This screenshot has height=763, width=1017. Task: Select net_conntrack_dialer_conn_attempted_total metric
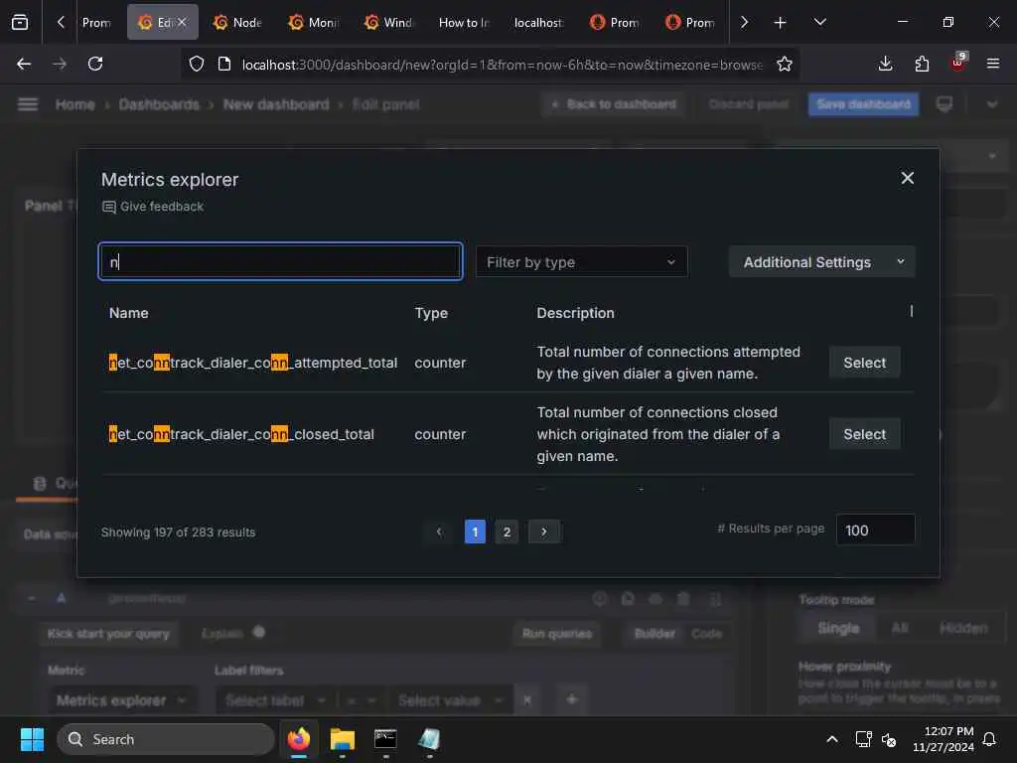click(864, 362)
